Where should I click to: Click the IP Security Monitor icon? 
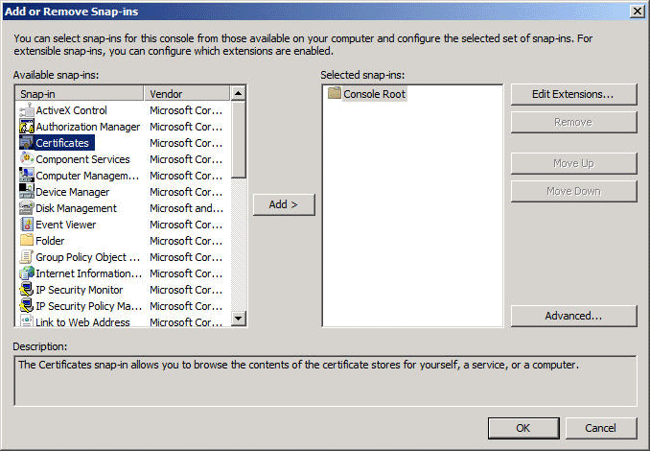pyautogui.click(x=27, y=290)
